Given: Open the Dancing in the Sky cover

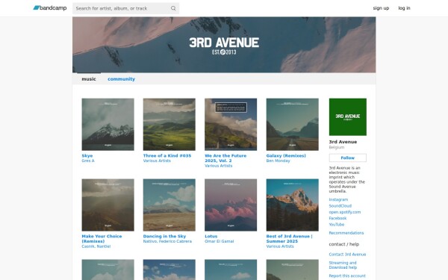Looking at the screenshot, I should 169,205.
